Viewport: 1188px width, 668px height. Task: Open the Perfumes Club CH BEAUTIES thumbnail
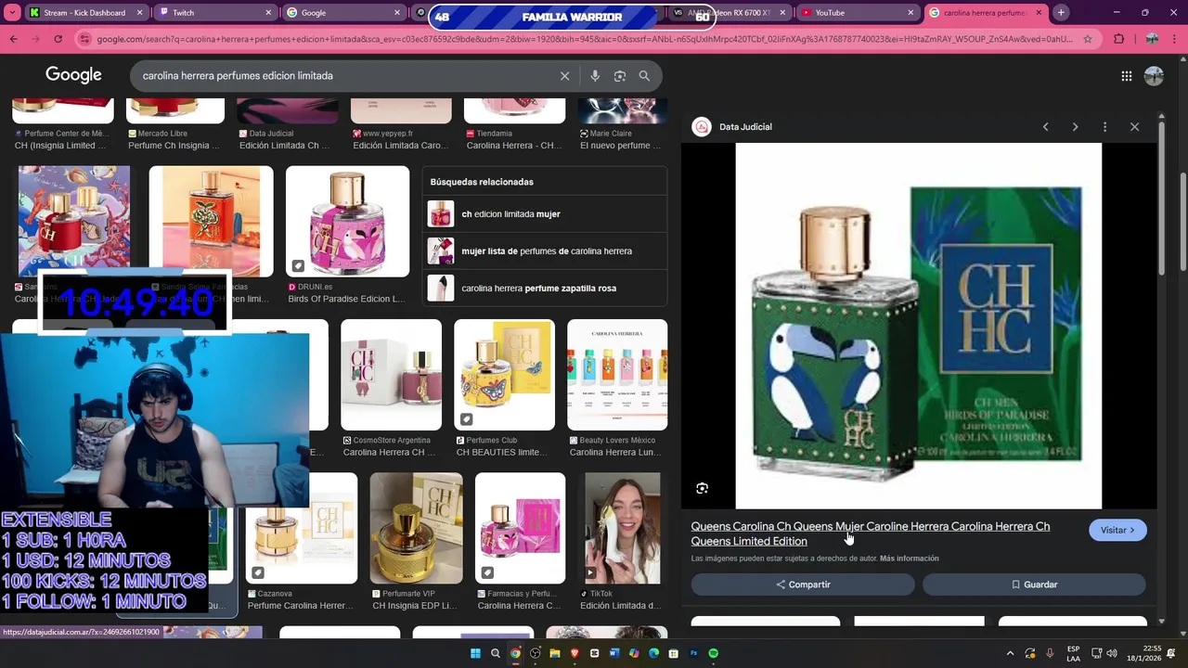[504, 375]
